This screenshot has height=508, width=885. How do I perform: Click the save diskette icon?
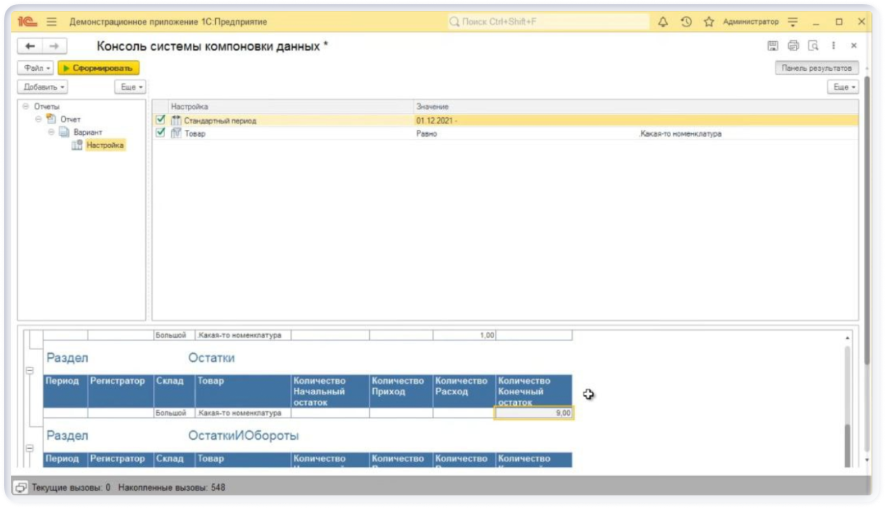[x=772, y=46]
